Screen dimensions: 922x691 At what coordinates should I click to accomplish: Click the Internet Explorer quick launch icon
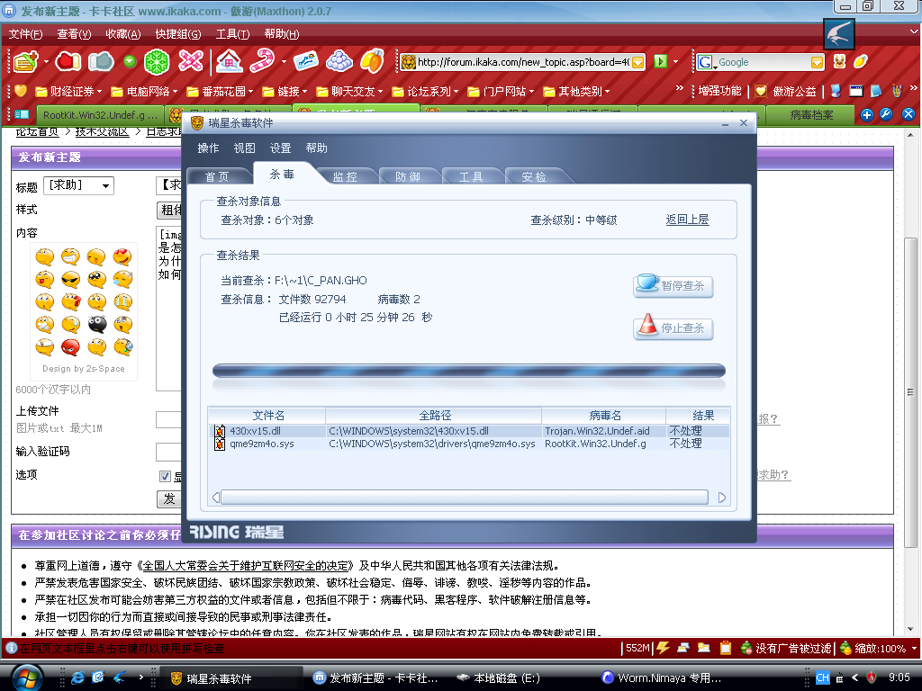[x=77, y=678]
